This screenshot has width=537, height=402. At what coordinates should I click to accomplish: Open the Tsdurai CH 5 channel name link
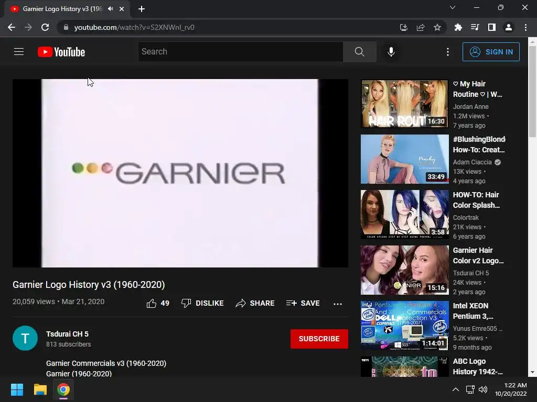tap(67, 334)
